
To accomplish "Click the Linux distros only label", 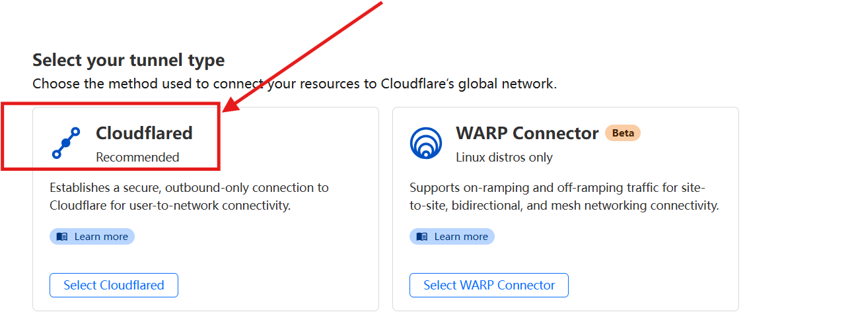I will click(504, 158).
